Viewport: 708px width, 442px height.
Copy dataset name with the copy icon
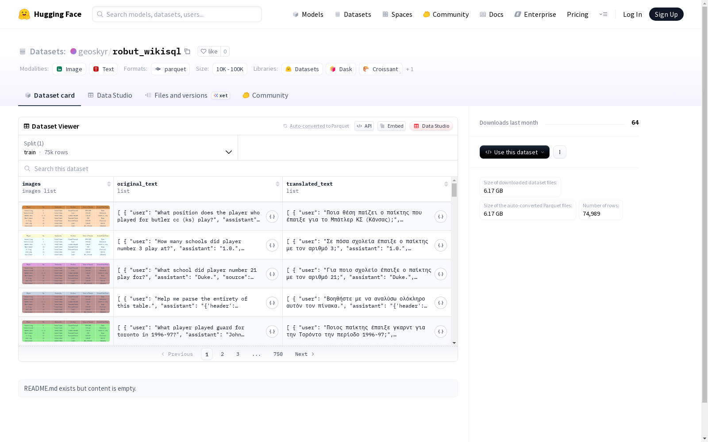point(187,51)
